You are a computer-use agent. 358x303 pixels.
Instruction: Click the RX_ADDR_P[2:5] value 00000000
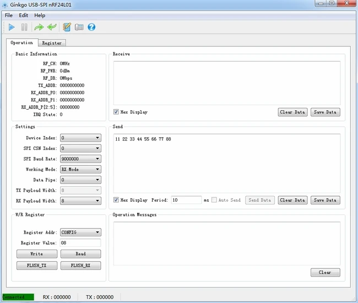pos(69,107)
